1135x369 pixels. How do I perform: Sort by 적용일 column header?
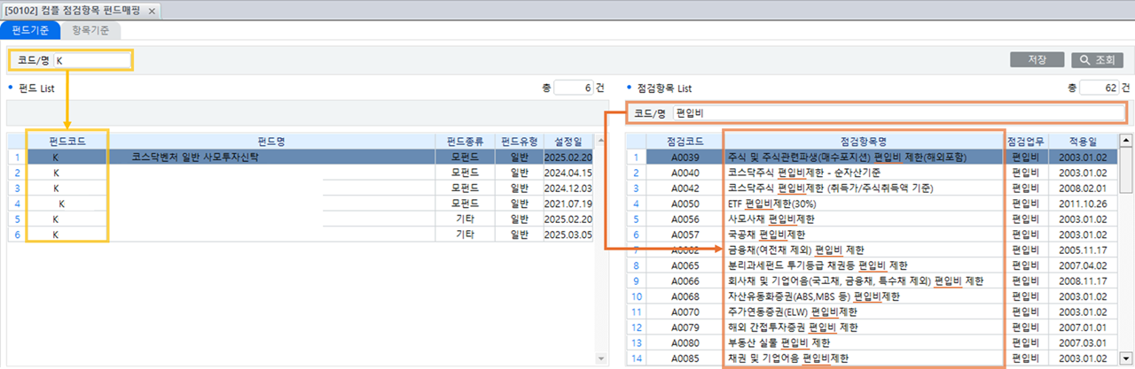click(x=1083, y=141)
